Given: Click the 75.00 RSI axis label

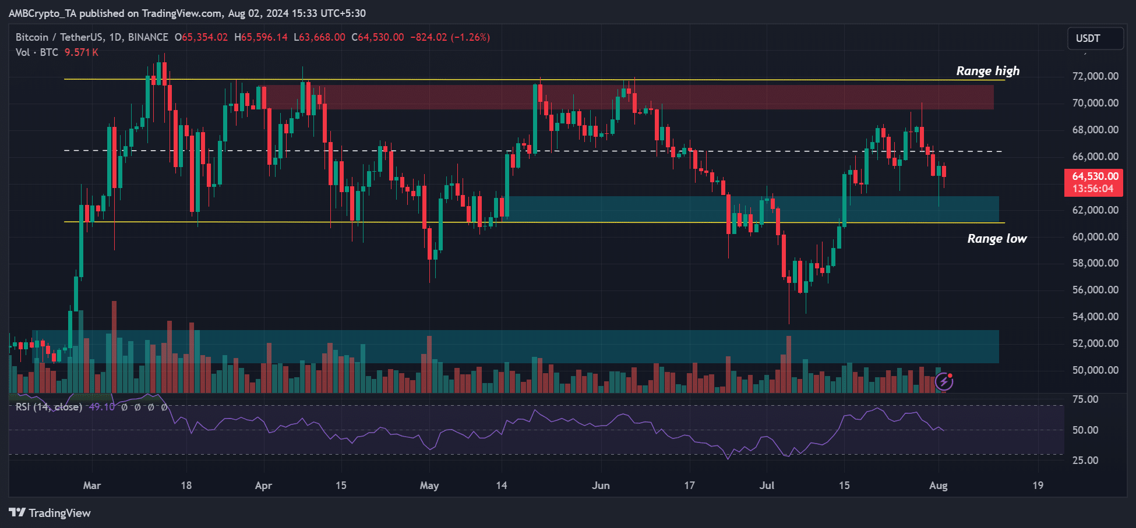Looking at the screenshot, I should click(x=1085, y=399).
